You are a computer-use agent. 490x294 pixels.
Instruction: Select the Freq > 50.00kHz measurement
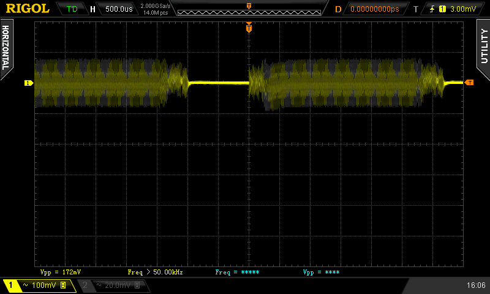[155, 271]
